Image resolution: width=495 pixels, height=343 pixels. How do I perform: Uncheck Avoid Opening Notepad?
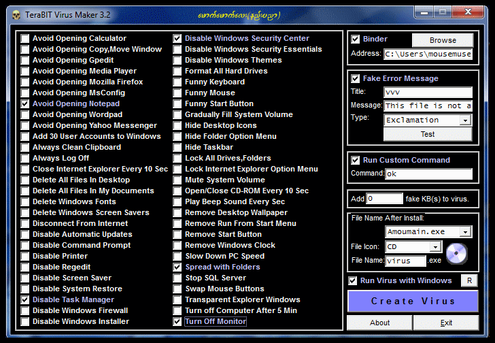coord(25,104)
